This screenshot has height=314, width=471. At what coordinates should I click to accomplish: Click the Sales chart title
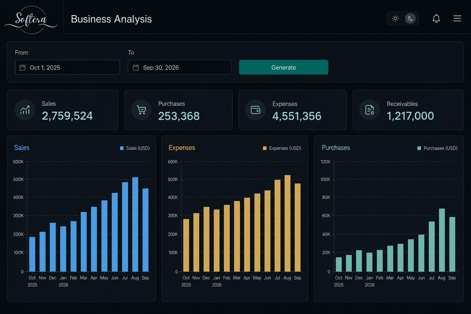pos(22,147)
